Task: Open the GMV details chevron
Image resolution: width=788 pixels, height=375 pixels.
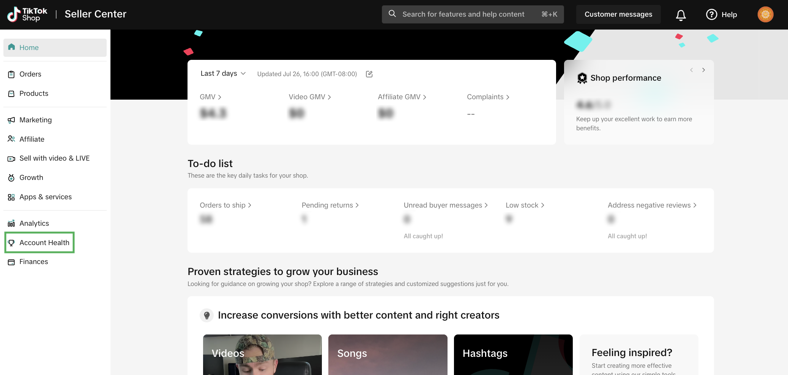Action: tap(219, 97)
